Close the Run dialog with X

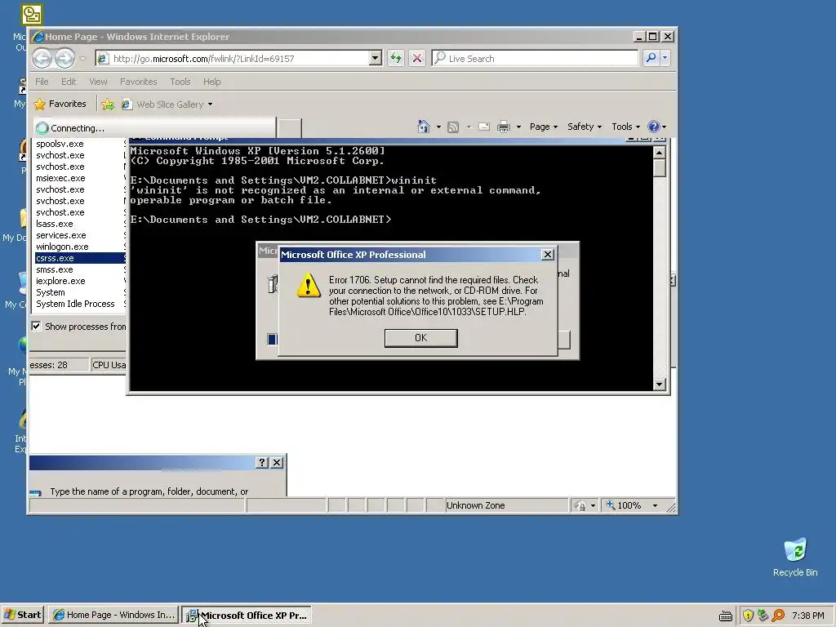(277, 462)
